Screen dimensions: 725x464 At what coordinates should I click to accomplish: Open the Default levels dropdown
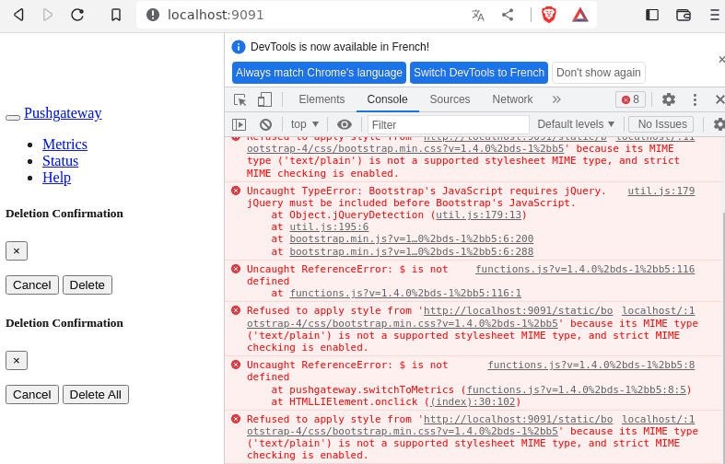[x=576, y=124]
